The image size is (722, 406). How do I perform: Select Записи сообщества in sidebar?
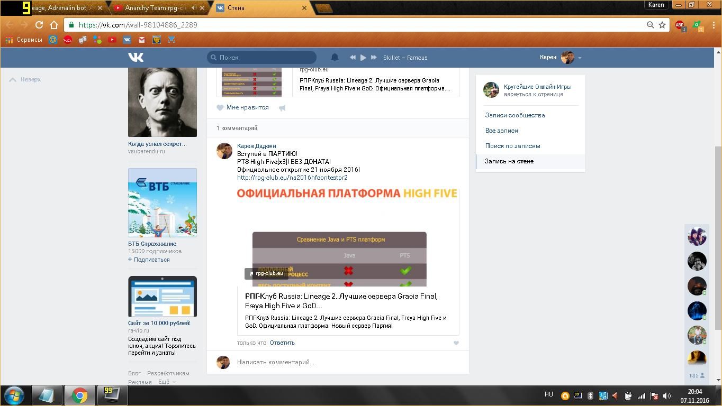point(515,115)
